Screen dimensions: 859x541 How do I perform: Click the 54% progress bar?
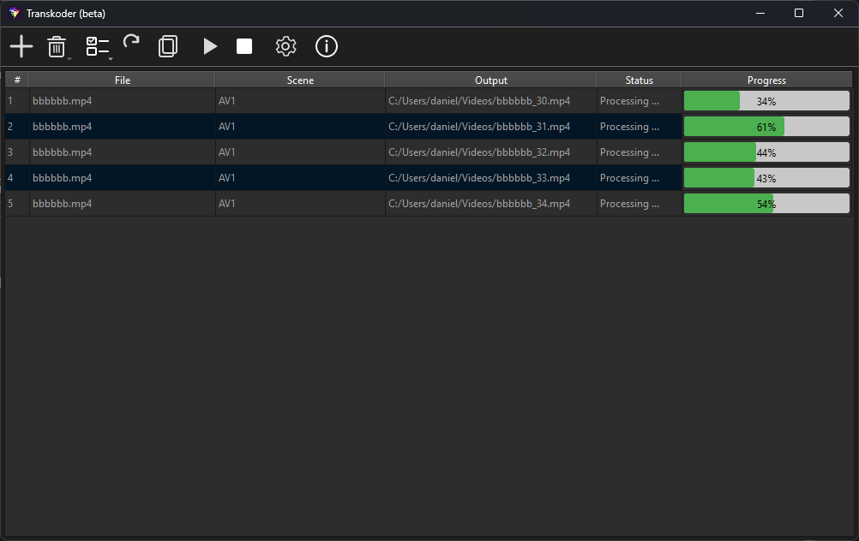pyautogui.click(x=766, y=204)
